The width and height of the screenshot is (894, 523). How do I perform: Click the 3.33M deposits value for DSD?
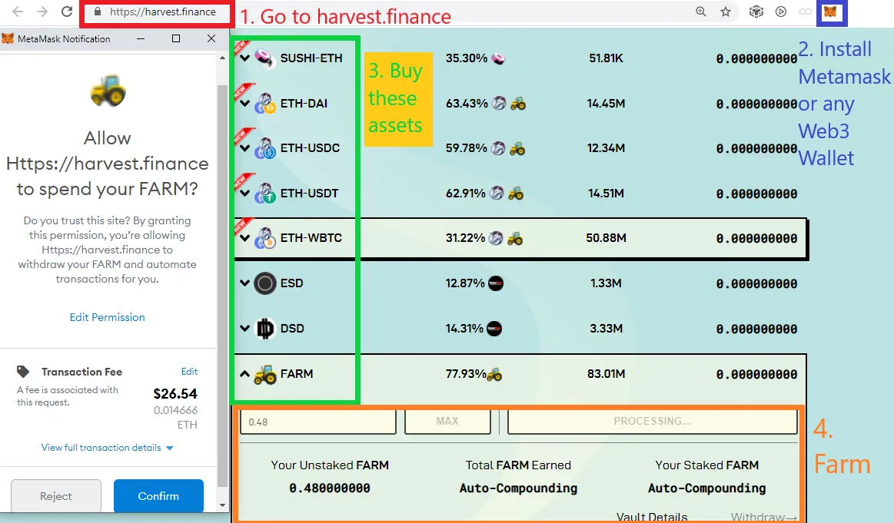(x=606, y=329)
